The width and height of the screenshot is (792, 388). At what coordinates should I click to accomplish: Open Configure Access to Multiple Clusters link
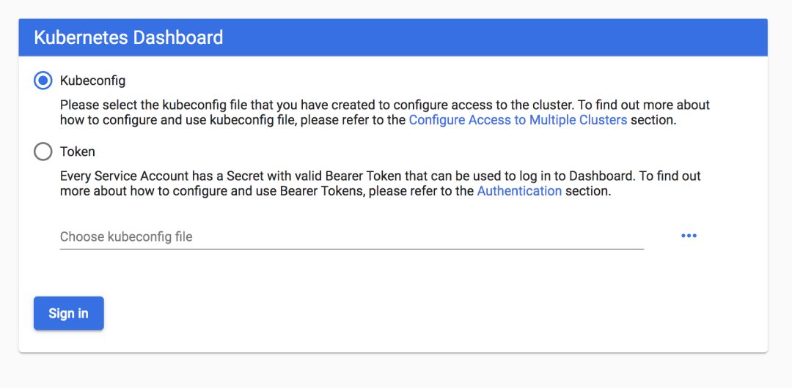[518, 120]
